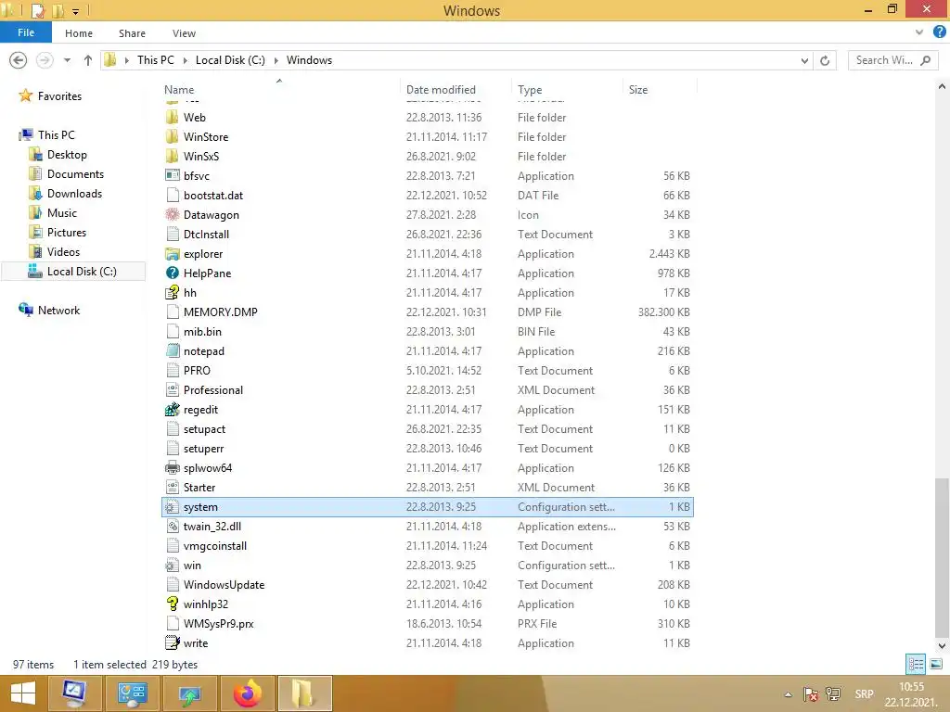The image size is (950, 712).
Task: Select the Web folder icon
Action: [173, 117]
